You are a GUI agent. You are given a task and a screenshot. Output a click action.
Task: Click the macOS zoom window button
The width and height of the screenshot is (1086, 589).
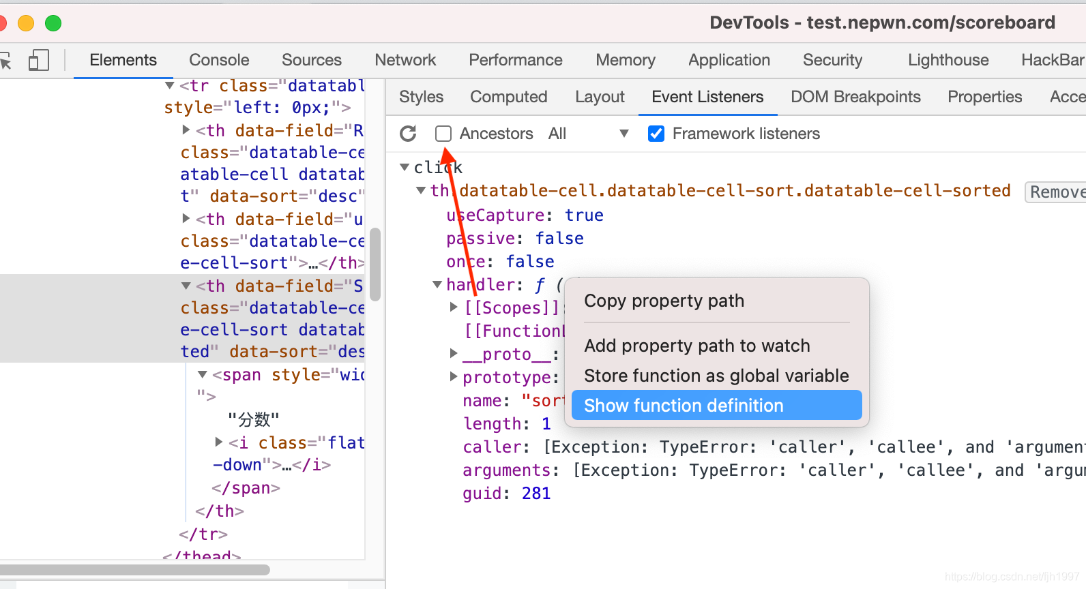[53, 23]
